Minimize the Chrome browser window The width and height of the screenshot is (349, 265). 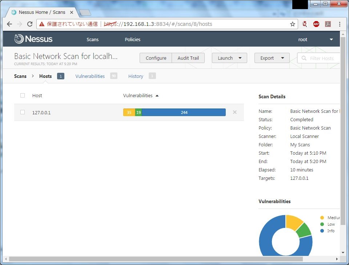(316, 4)
